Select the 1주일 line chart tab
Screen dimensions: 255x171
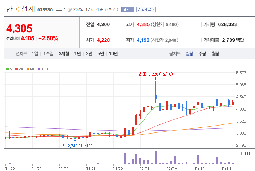[x=48, y=53]
